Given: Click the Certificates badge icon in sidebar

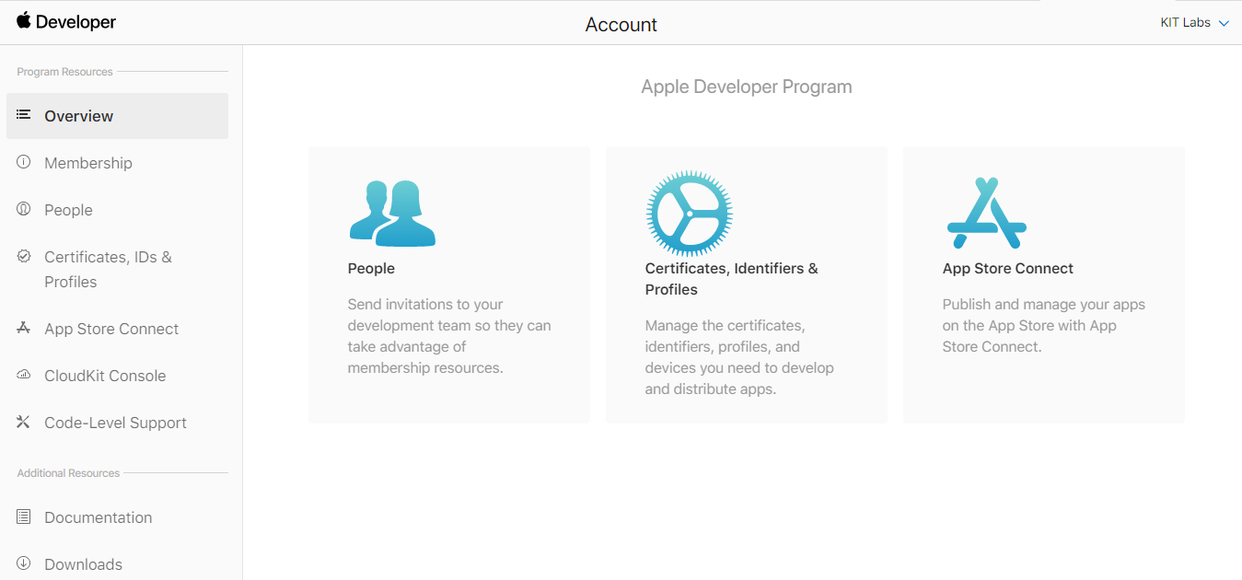Looking at the screenshot, I should (24, 256).
